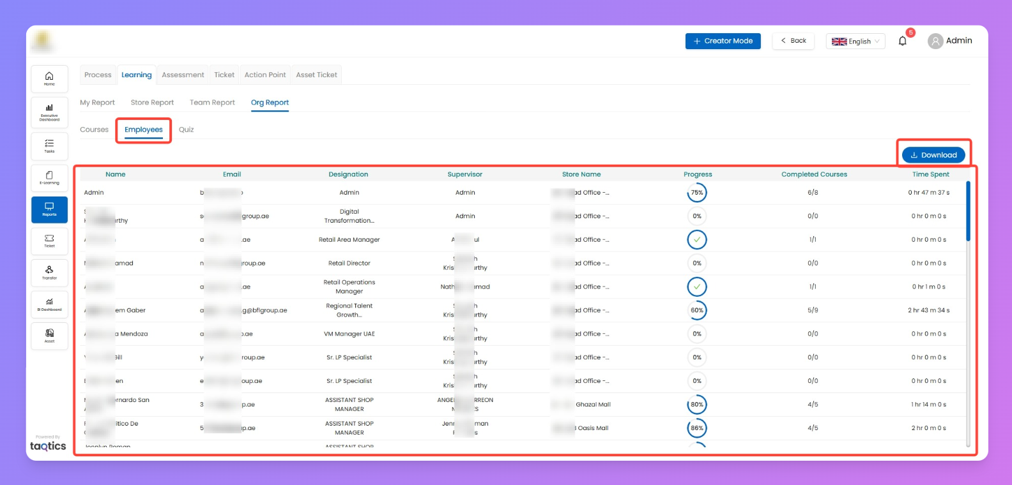Screen dimensions: 1012x485
Task: Click the notification bell icon
Action: pos(902,41)
